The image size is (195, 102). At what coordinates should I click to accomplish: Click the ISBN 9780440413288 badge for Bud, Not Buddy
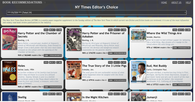(x=182, y=85)
